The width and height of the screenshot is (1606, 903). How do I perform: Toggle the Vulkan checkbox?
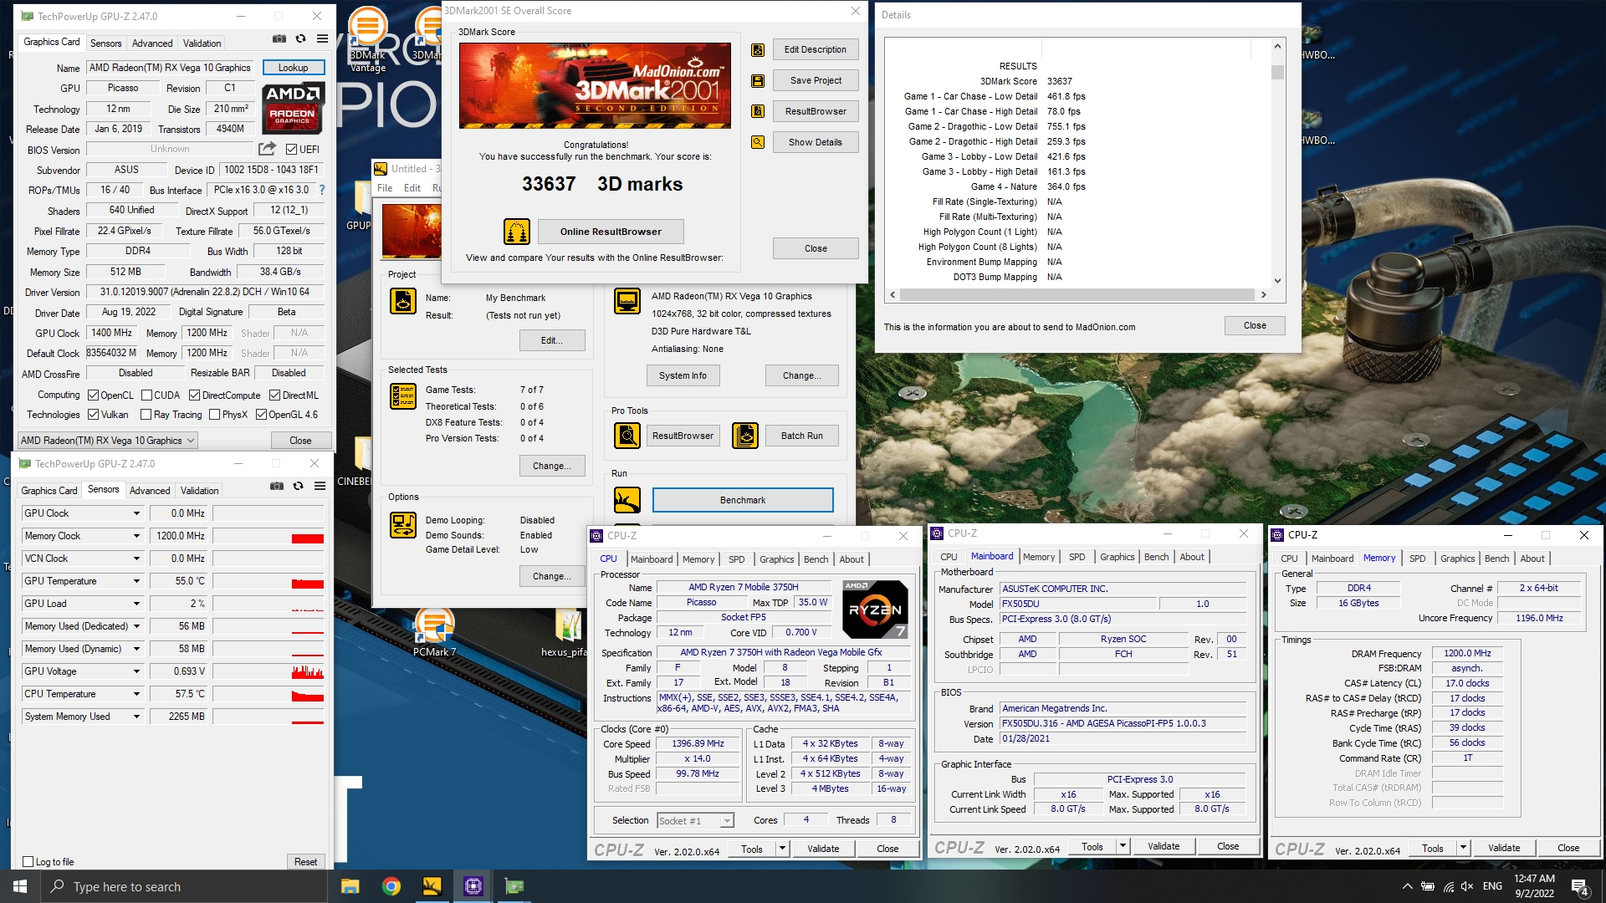[x=94, y=415]
